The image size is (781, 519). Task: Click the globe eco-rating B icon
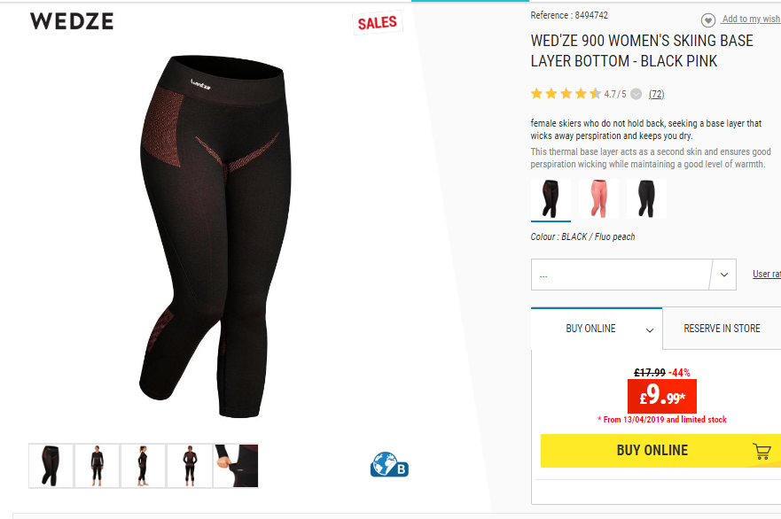tap(389, 464)
